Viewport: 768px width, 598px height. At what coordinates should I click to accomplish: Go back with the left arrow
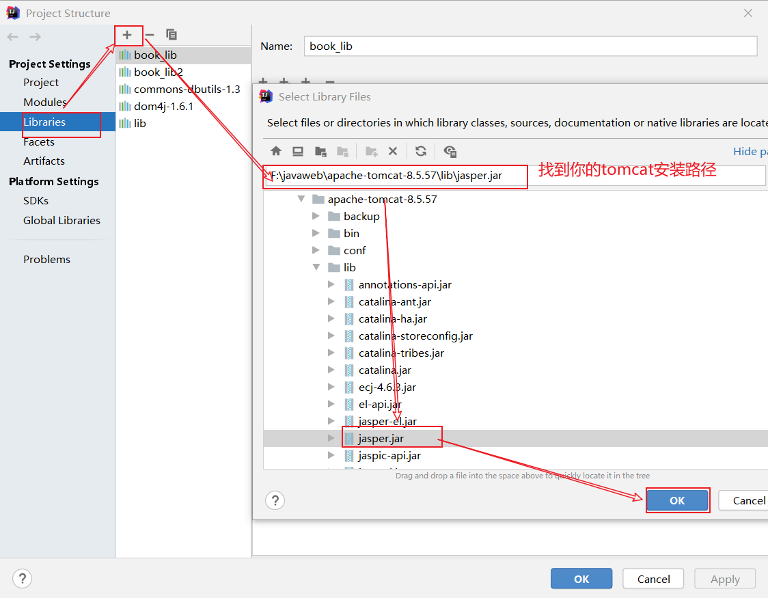13,37
